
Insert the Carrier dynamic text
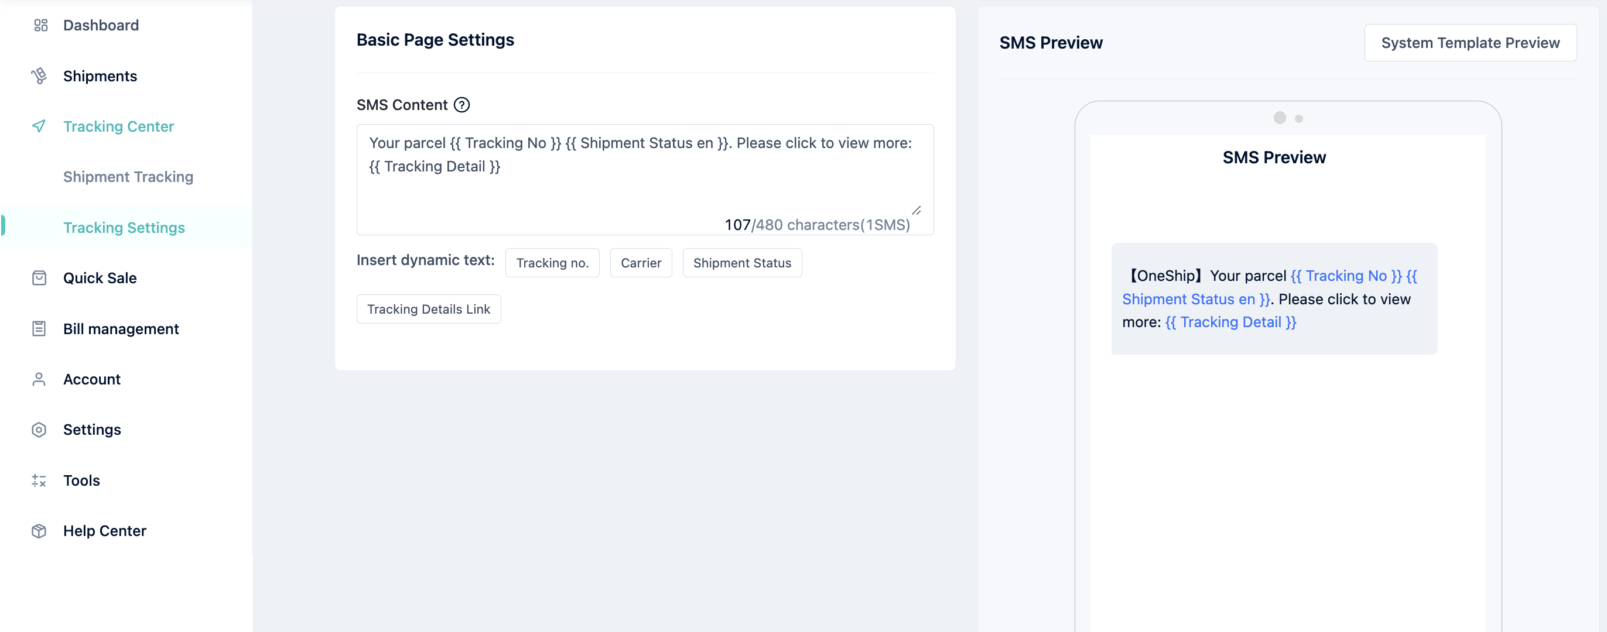pyautogui.click(x=641, y=263)
